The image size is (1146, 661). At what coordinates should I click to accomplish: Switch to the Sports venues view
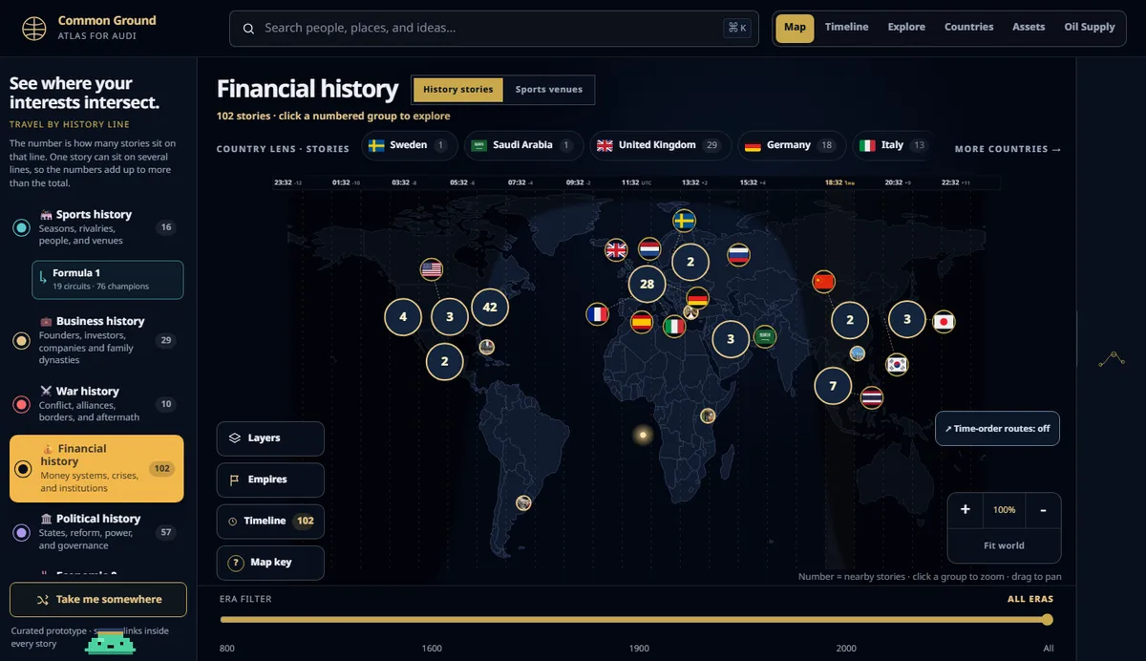coord(549,90)
